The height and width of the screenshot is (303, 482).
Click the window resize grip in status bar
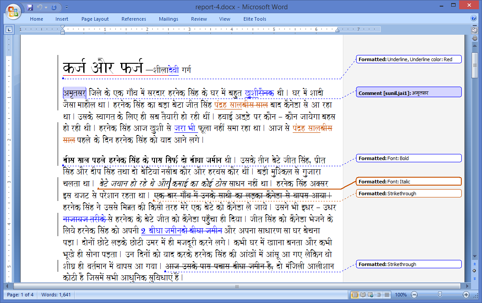tap(476, 296)
